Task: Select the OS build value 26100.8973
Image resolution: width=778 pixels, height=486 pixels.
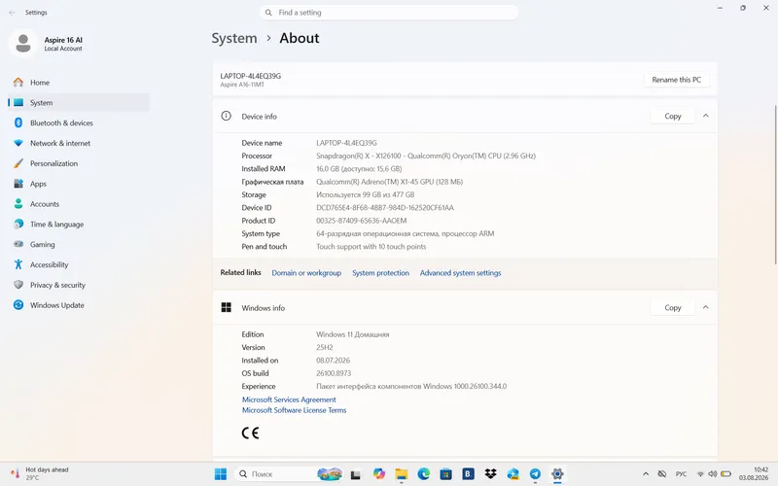Action: [x=334, y=373]
